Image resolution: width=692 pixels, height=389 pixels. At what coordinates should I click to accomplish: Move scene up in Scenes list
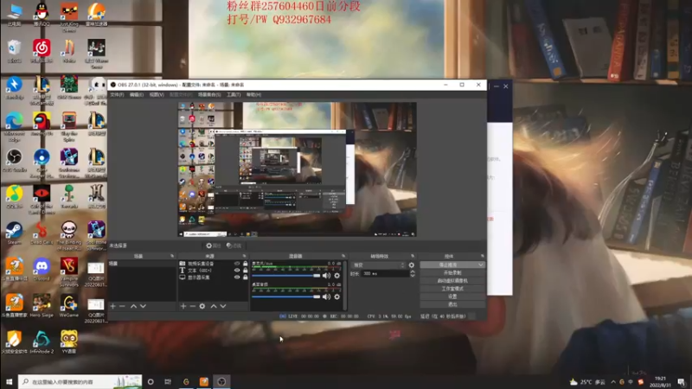pyautogui.click(x=133, y=306)
